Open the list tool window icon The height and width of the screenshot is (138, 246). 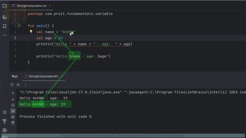pyautogui.click(x=5, y=112)
